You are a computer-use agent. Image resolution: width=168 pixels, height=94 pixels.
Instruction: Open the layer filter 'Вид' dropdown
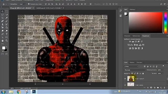pyautogui.click(x=131, y=66)
